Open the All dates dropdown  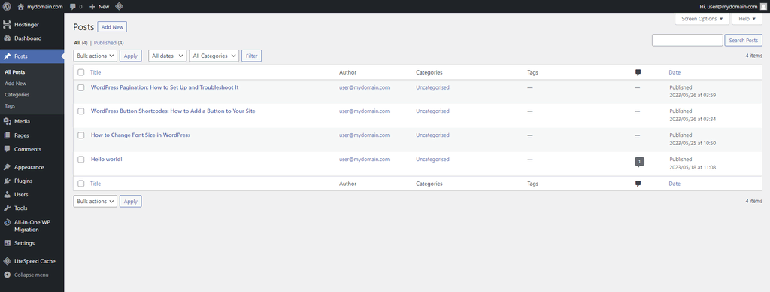pos(168,56)
